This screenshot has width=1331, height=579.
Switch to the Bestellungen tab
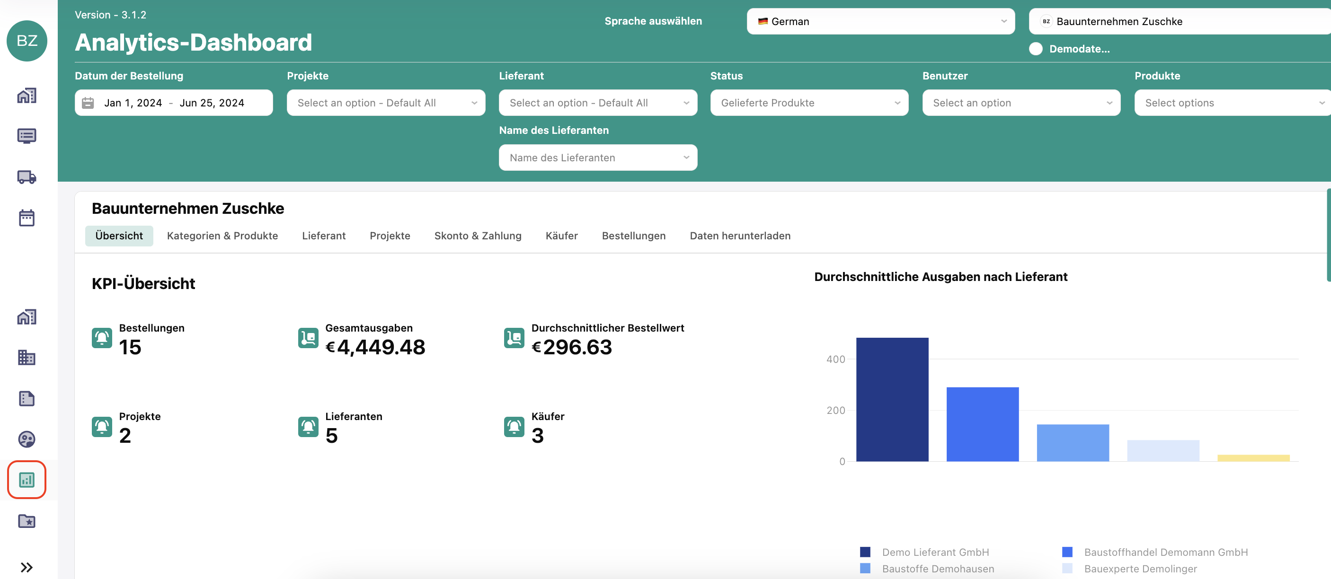coord(633,236)
